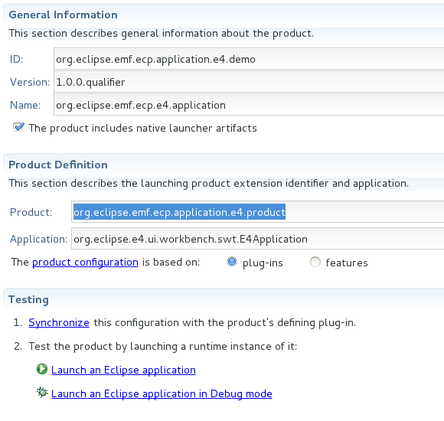
Task: Launch an Eclipse application in Debug mode
Action: (162, 393)
